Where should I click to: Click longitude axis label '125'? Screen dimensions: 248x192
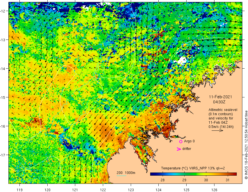coord(186,190)
